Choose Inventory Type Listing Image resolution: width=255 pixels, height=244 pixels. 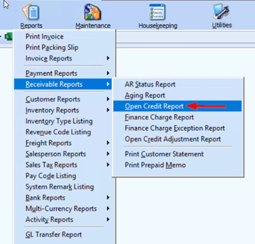click(63, 121)
